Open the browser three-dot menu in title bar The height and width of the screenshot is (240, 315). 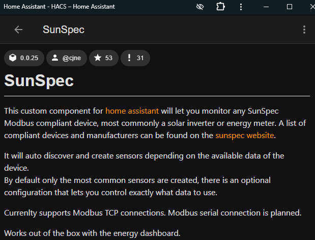(x=241, y=7)
